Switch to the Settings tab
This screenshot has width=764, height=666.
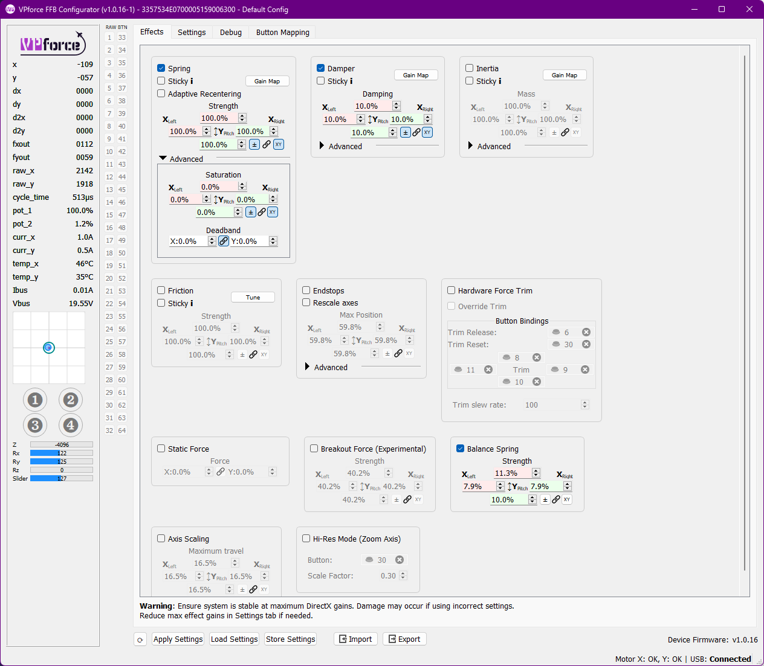click(192, 33)
